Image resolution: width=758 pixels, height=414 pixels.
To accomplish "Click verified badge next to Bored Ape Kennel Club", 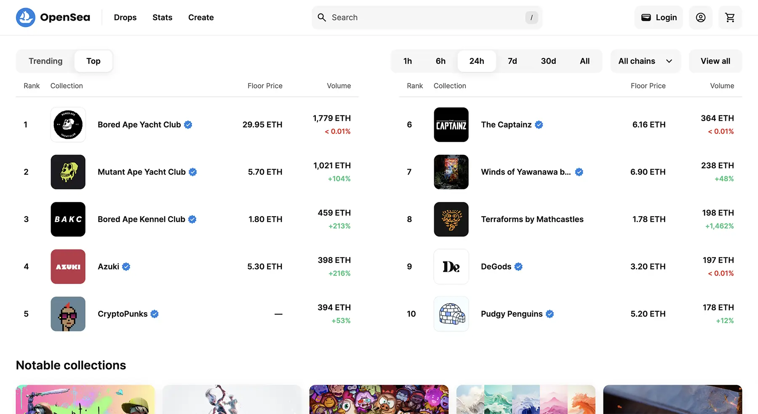I will (x=192, y=219).
